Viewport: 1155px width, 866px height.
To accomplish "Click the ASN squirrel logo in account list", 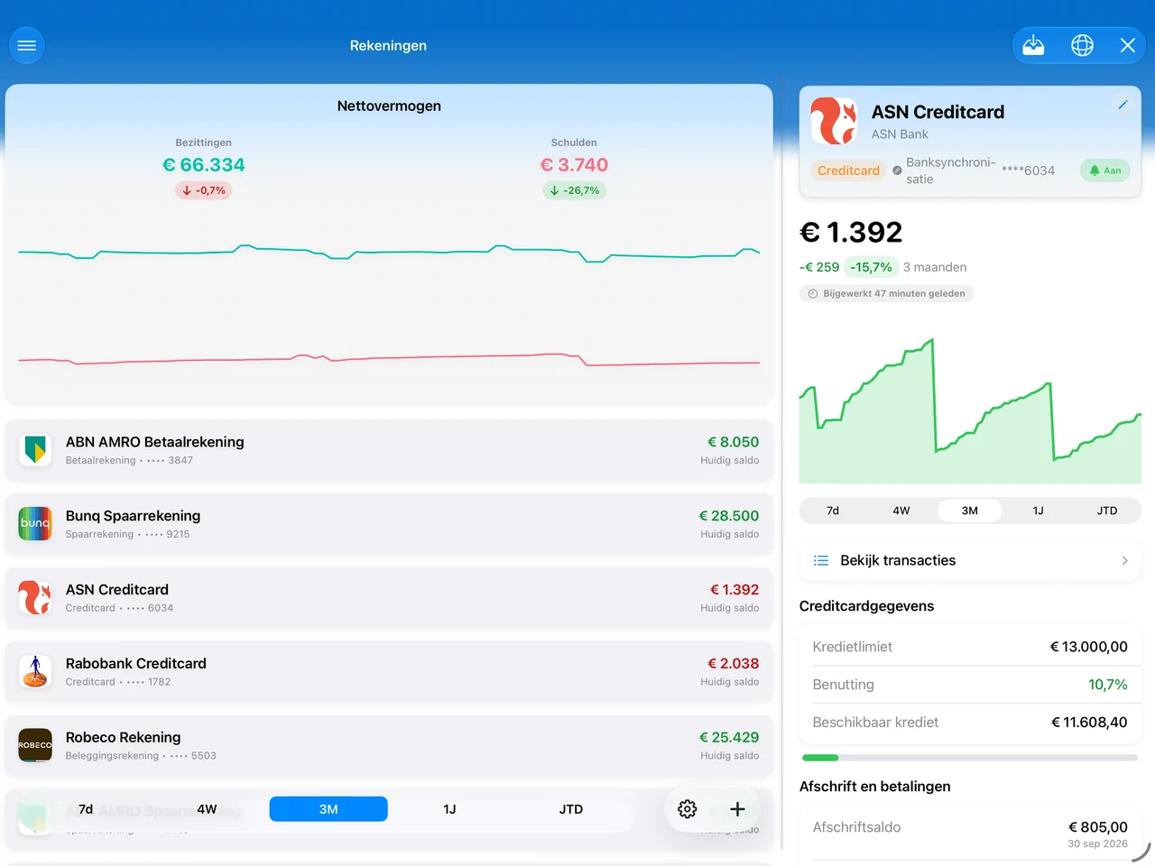I will tap(35, 597).
